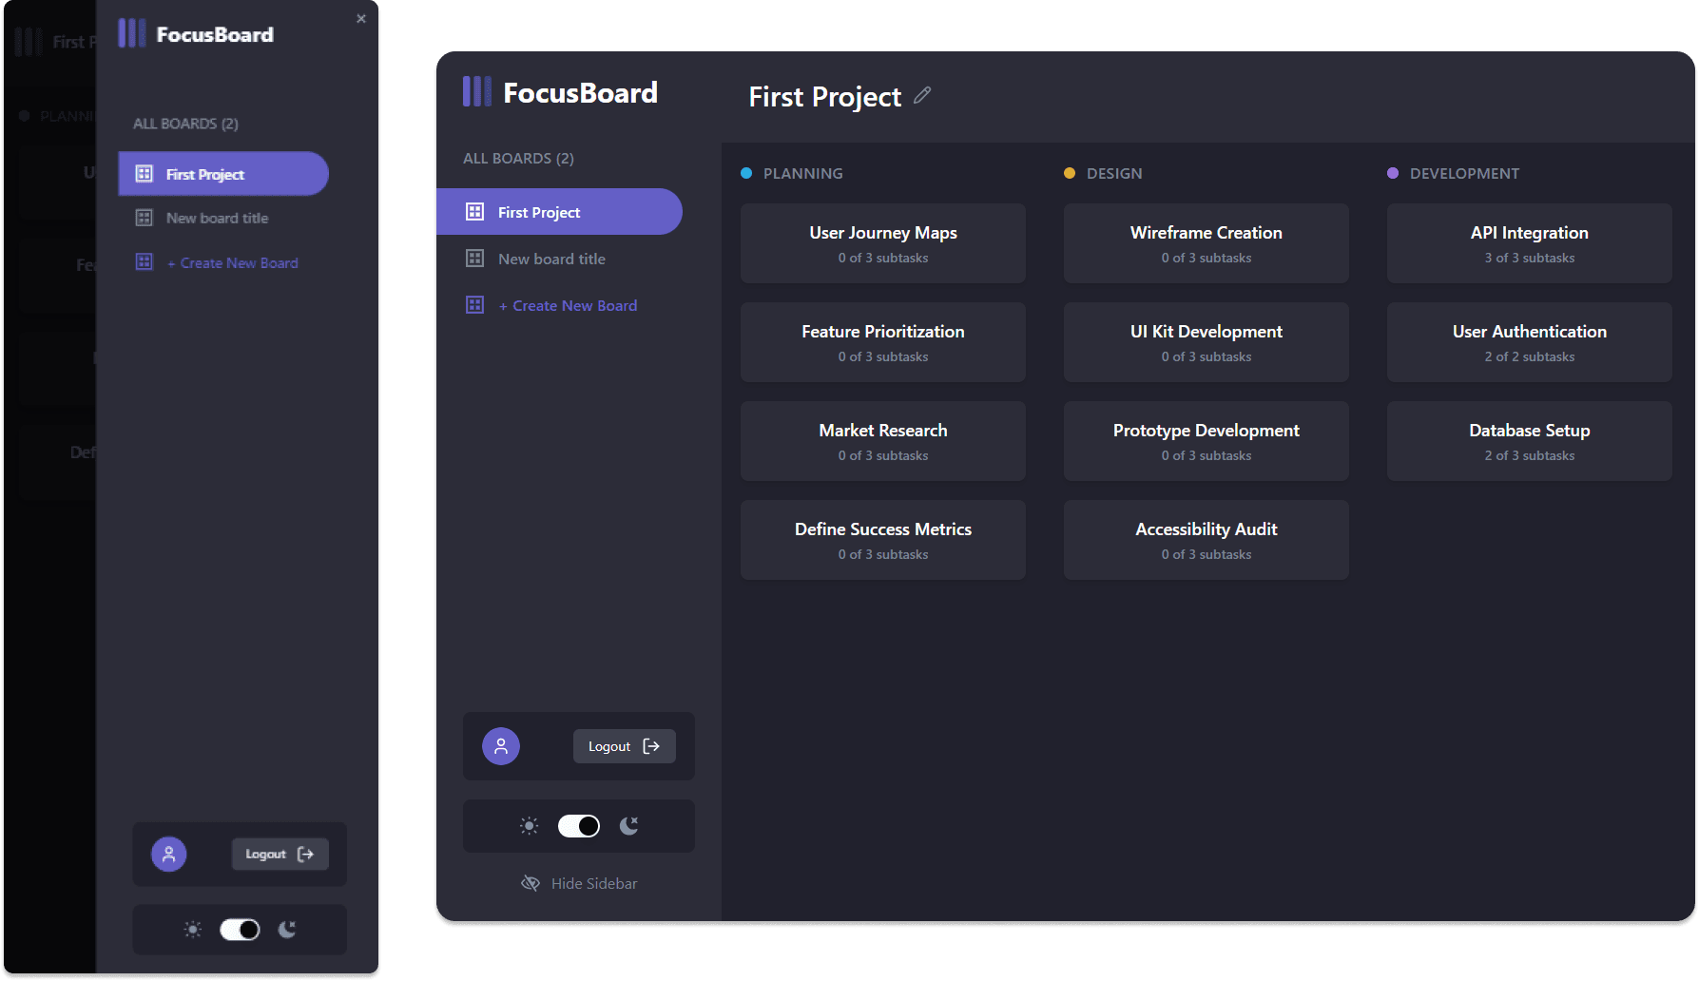Click the FocusBoard logo bars in main sidebar

(x=476, y=91)
